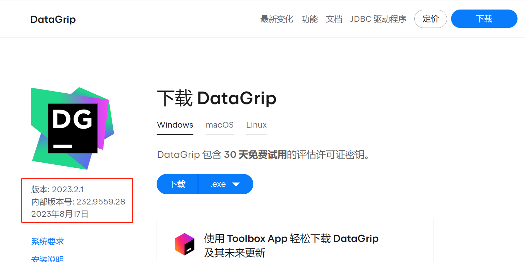525x262 pixels.
Task: Open the JDBC 驱动程序 page
Action: [378, 19]
